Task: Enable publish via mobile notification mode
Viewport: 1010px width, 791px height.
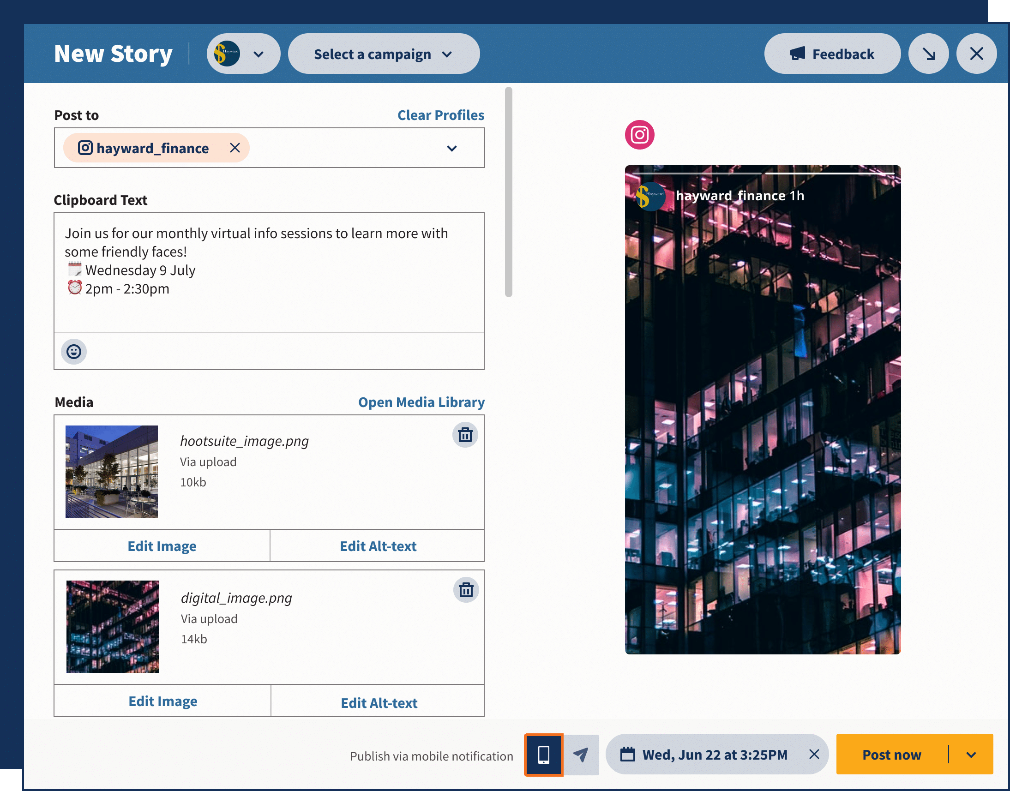Action: 543,755
